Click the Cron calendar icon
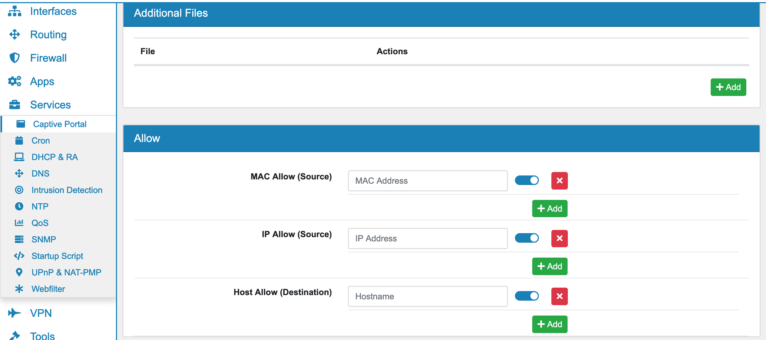Screen dimensions: 766x340 pyautogui.click(x=19, y=140)
